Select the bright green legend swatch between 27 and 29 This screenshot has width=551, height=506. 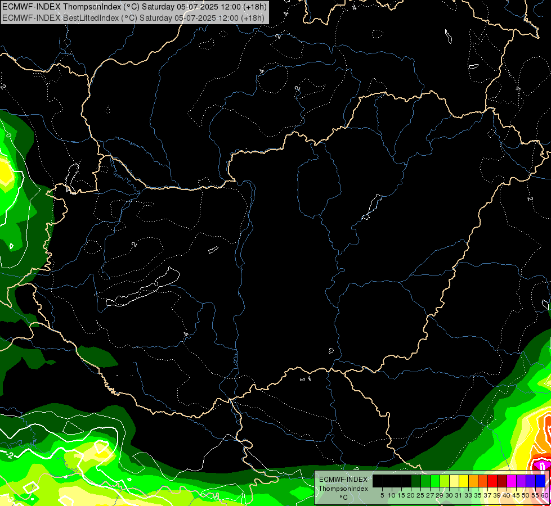435,481
